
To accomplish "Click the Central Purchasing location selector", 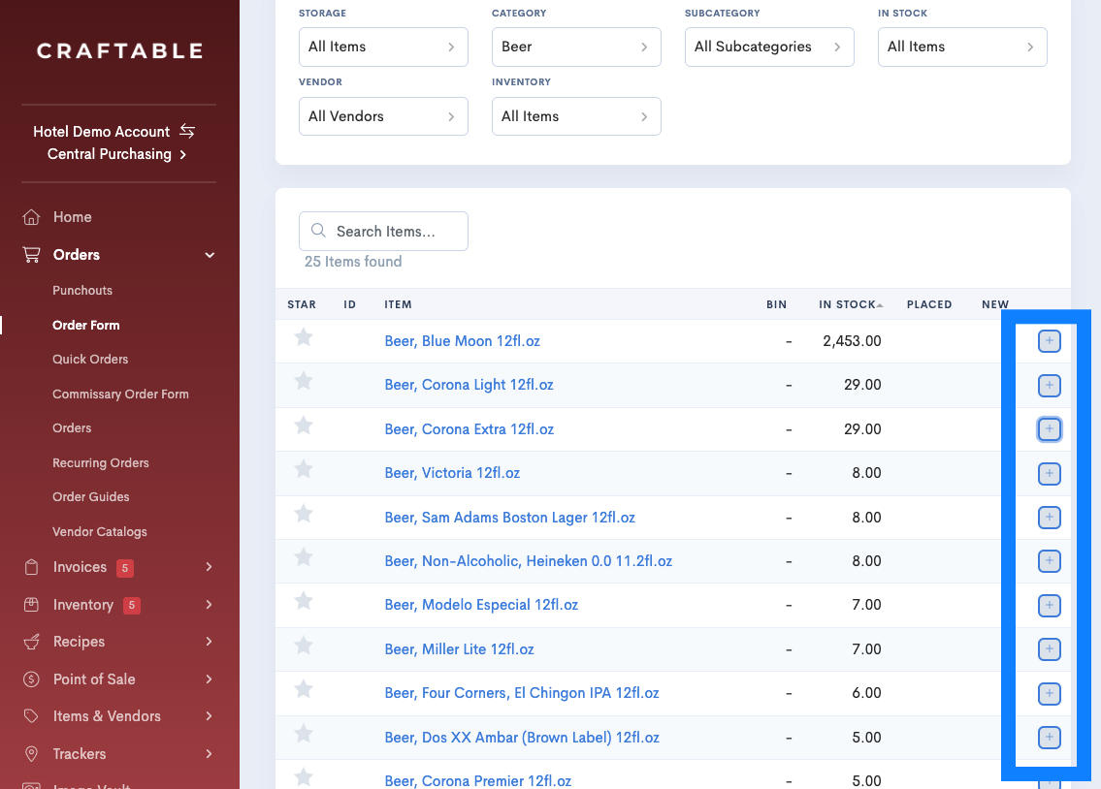I will click(x=116, y=154).
